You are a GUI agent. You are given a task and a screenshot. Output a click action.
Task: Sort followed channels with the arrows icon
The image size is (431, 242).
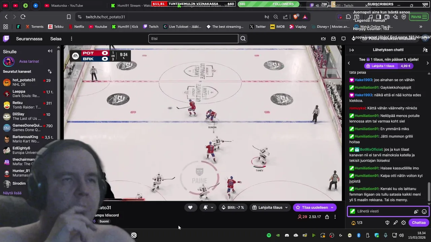[x=49, y=72]
